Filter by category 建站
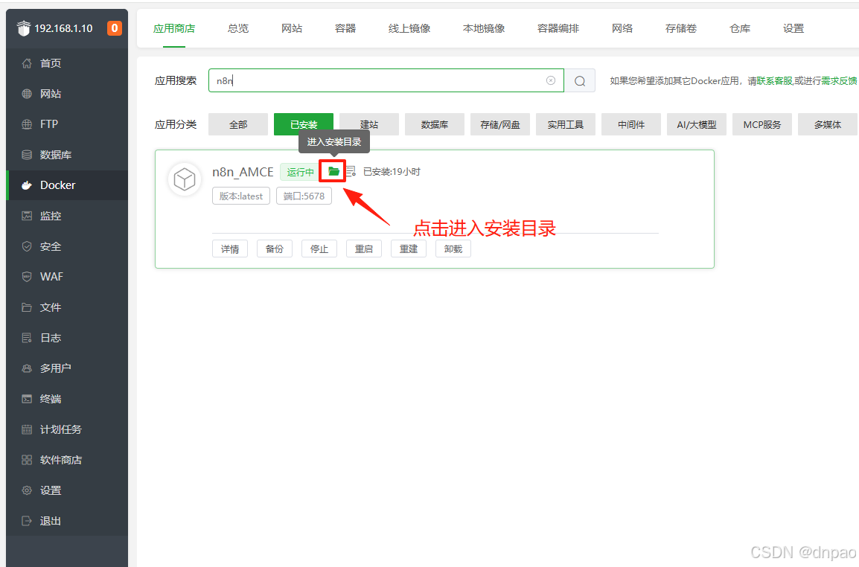The width and height of the screenshot is (859, 567). click(x=369, y=124)
